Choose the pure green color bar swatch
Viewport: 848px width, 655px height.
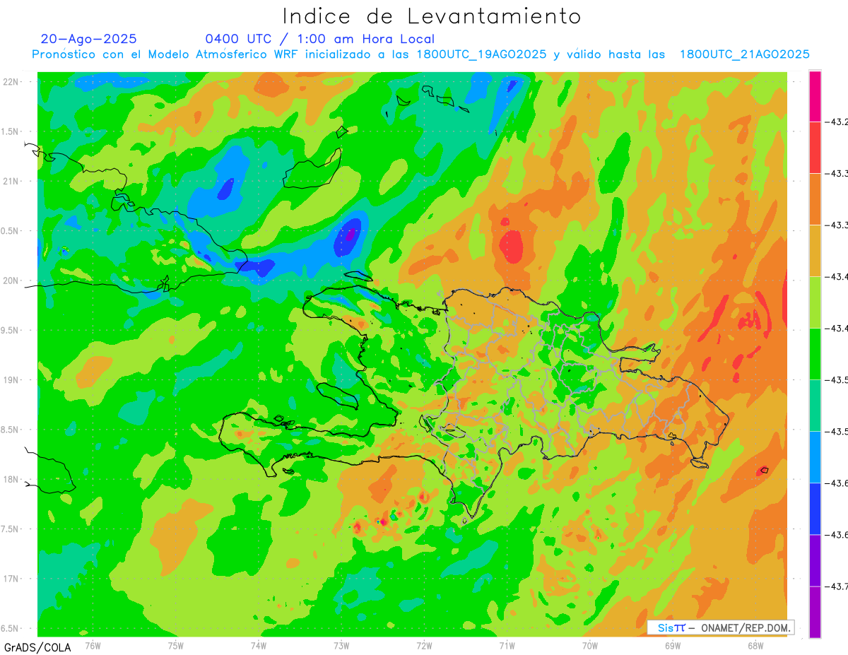coord(815,354)
